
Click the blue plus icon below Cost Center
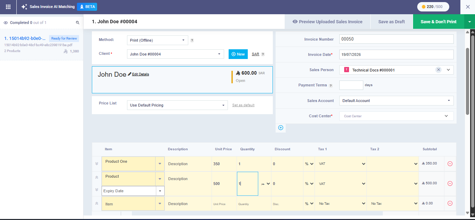281,128
